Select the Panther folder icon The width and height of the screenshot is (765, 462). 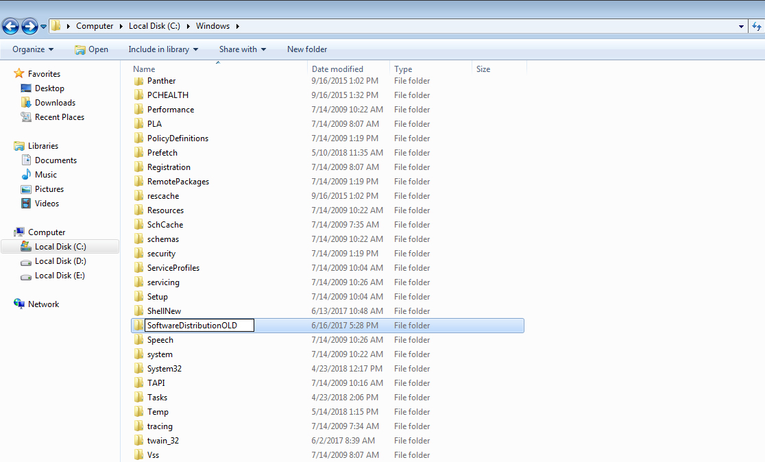(138, 81)
